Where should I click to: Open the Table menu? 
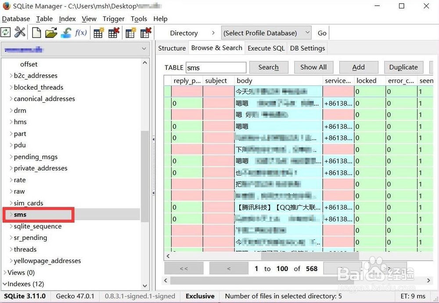tap(44, 19)
